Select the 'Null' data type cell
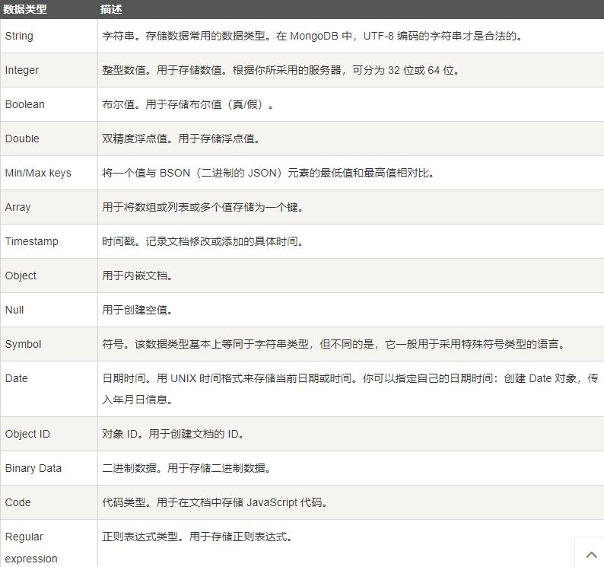 click(x=49, y=311)
